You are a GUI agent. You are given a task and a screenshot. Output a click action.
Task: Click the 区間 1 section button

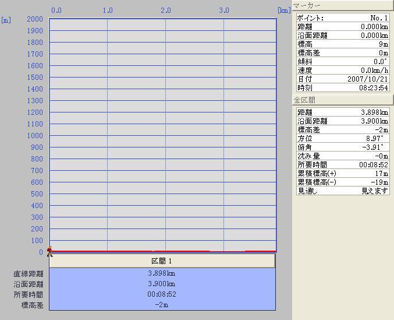coord(162,261)
